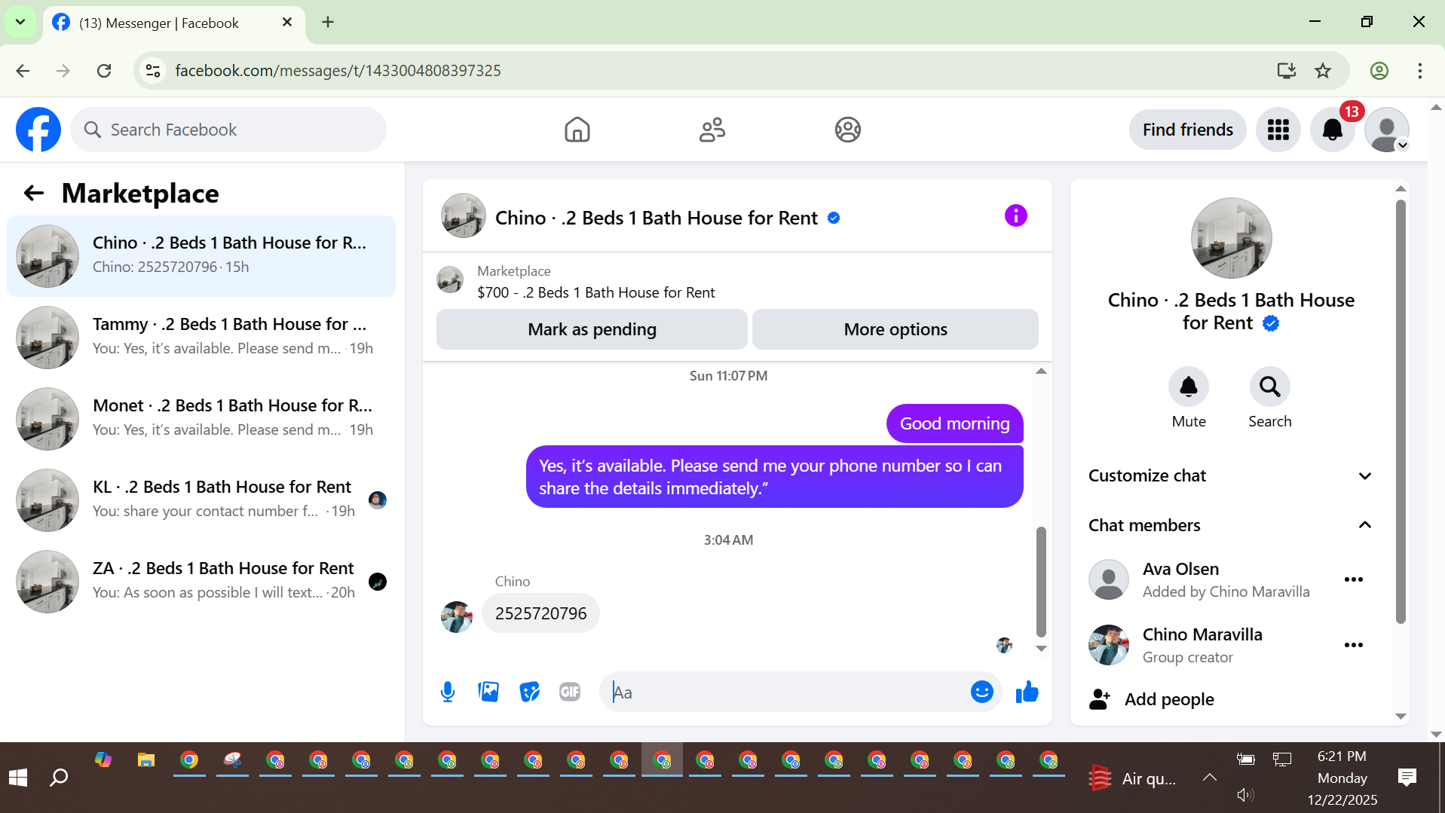Open the Chino house rent conversation

click(201, 256)
